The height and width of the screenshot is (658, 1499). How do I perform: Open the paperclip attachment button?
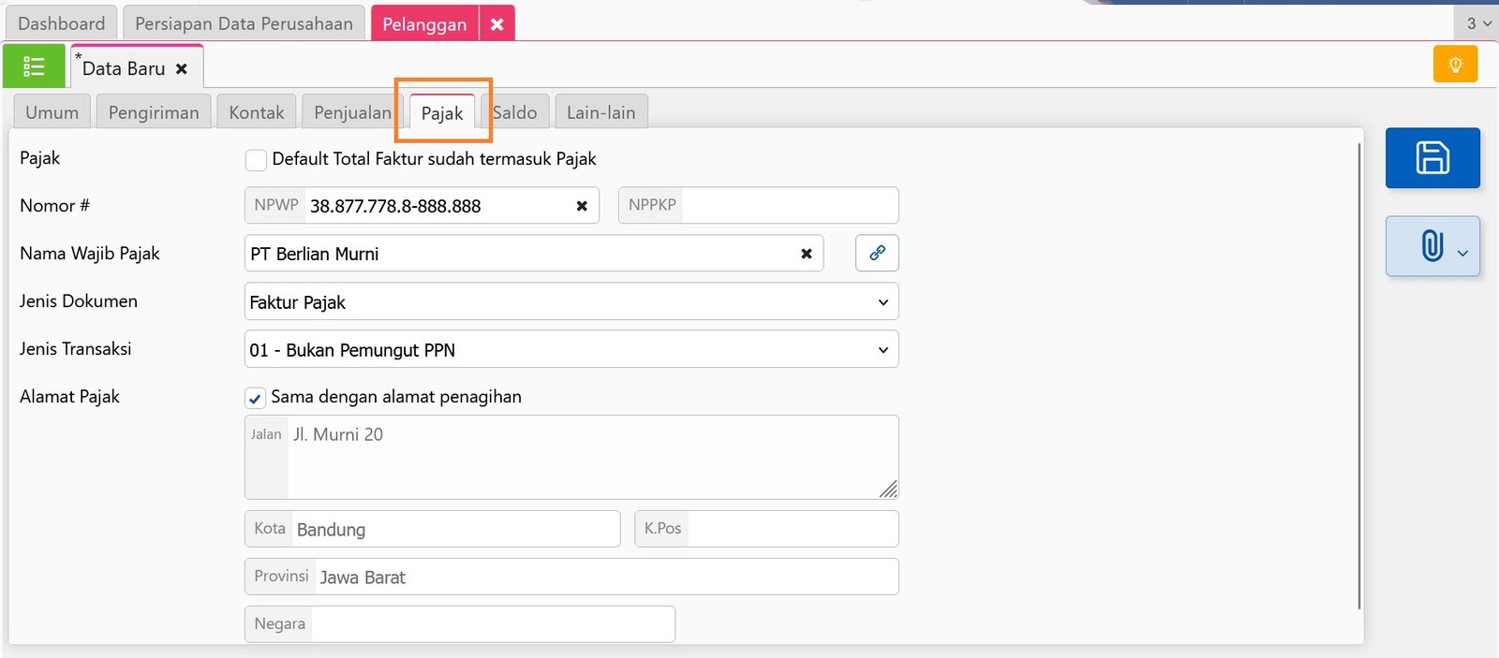click(x=1432, y=246)
